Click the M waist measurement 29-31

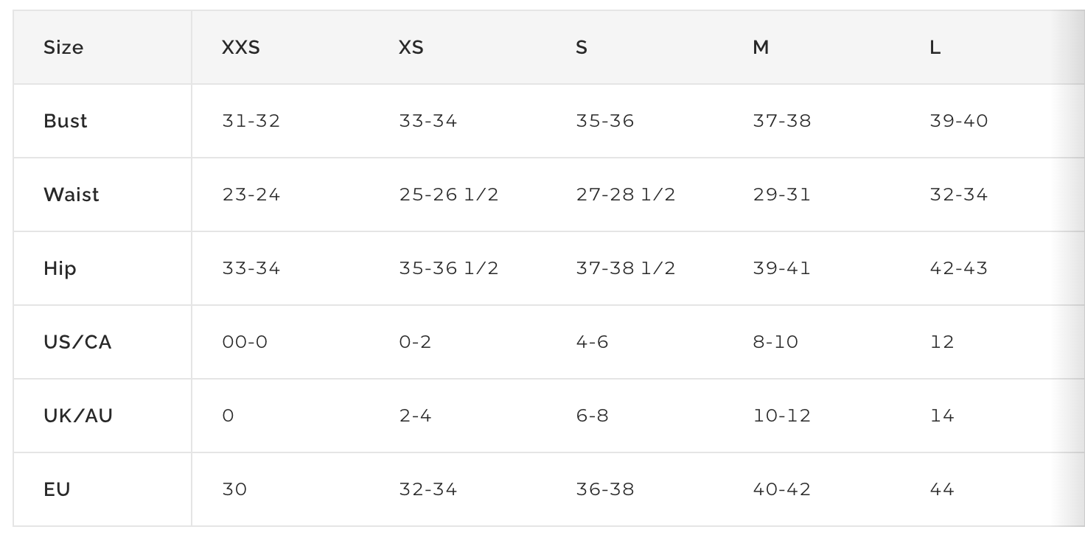coord(781,195)
